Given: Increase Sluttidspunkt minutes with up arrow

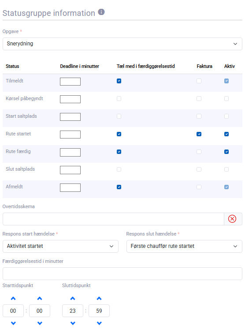Looking at the screenshot, I should pyautogui.click(x=99, y=299).
